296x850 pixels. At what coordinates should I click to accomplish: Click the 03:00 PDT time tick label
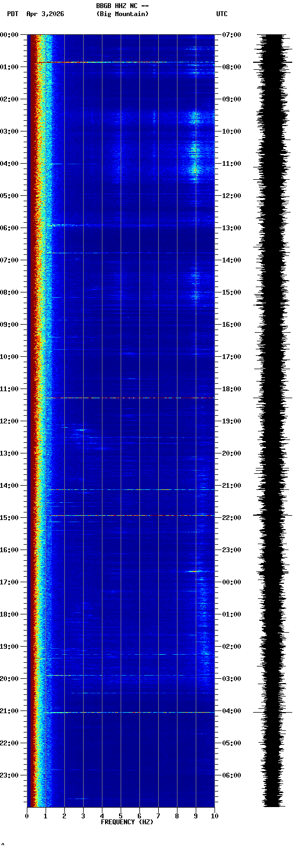point(9,131)
